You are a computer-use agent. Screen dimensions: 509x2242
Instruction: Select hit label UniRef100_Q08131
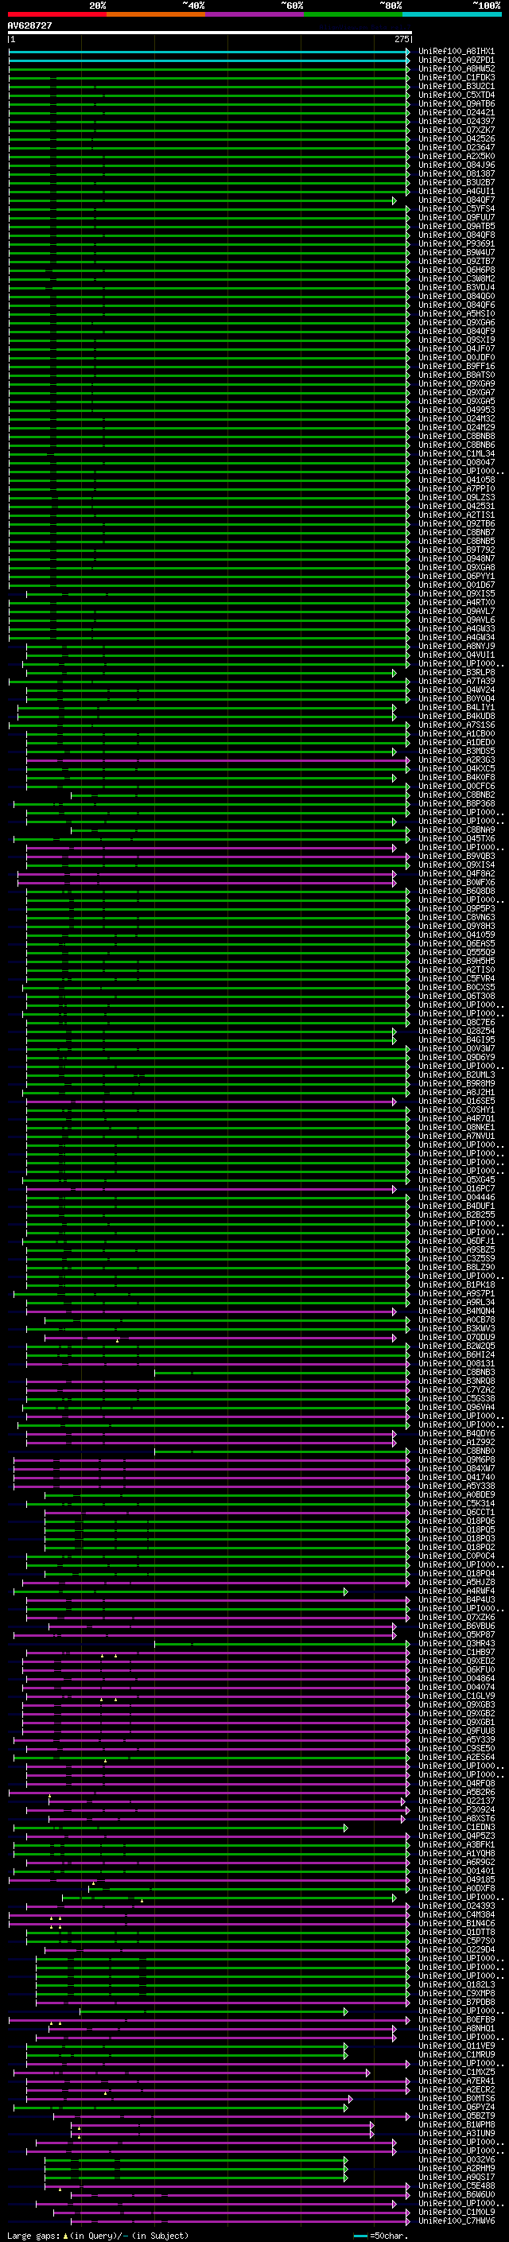click(456, 1363)
